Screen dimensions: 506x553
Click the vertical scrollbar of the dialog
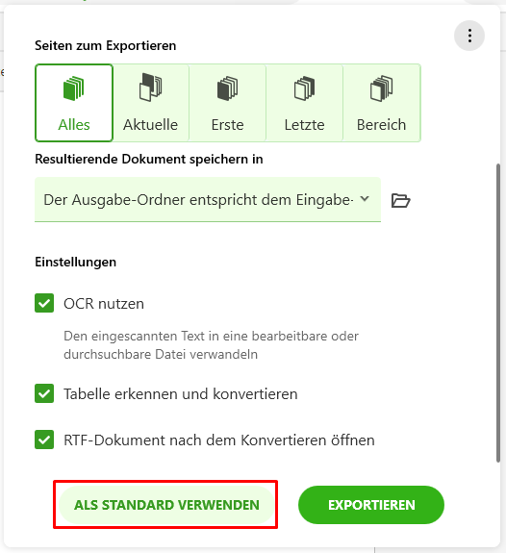click(498, 313)
